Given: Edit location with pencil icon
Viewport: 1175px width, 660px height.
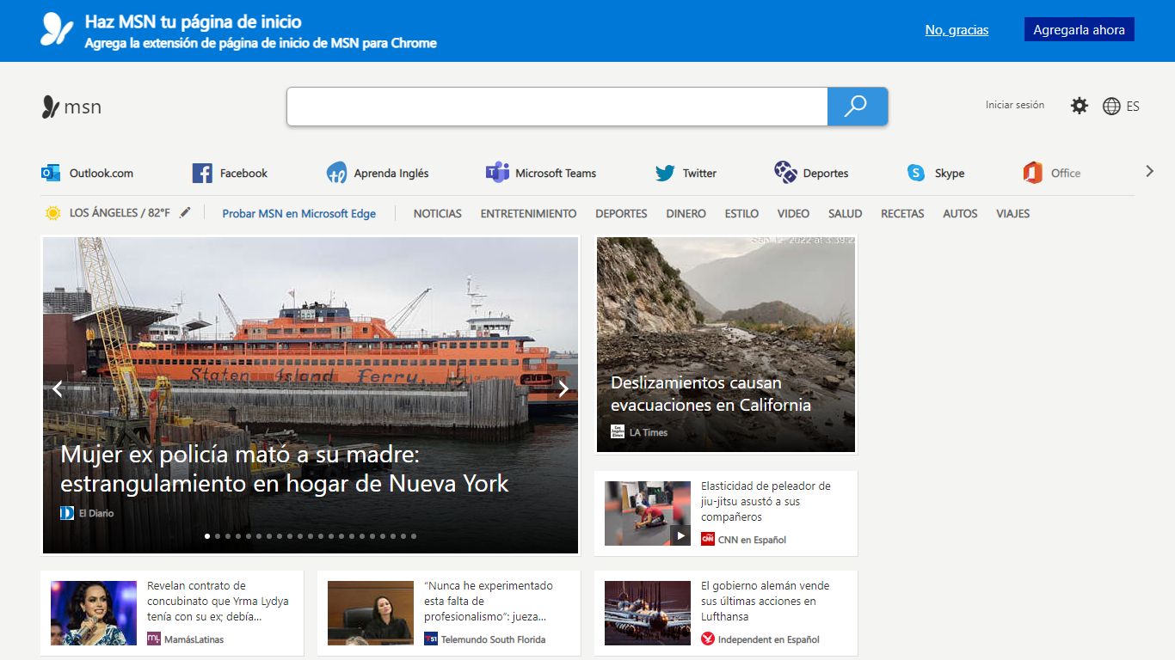Looking at the screenshot, I should (x=185, y=212).
